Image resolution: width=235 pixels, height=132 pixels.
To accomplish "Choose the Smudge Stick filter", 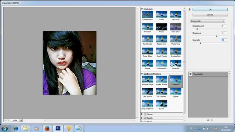I will [x=176, y=51].
